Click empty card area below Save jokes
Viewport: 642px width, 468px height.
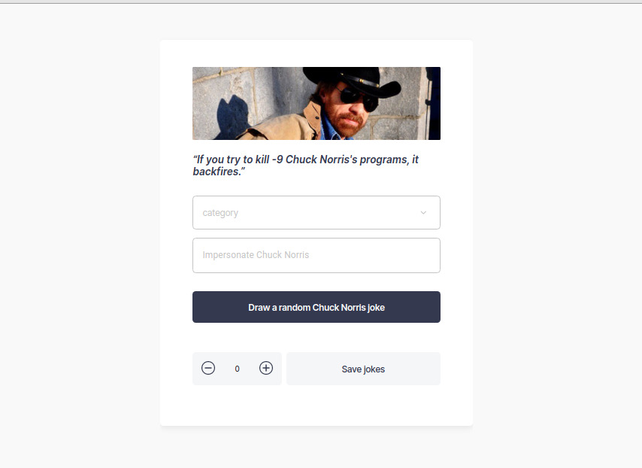[316, 406]
